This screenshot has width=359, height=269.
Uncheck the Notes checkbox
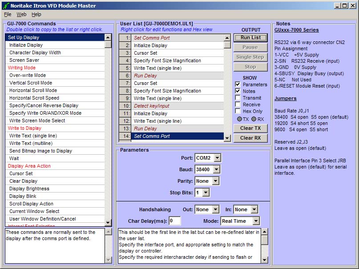[238, 91]
